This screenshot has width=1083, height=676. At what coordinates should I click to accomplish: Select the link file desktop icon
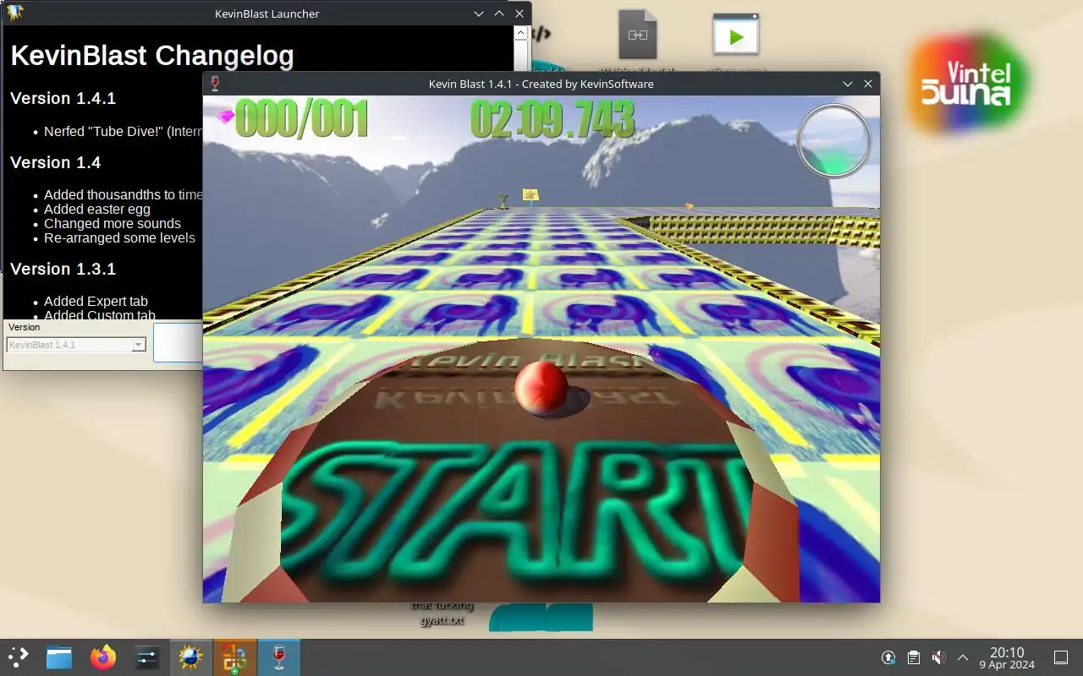(x=637, y=35)
